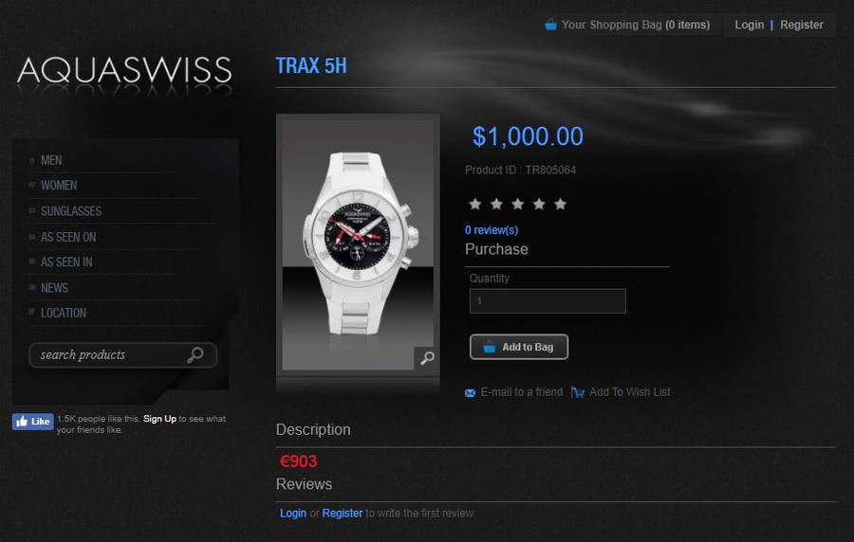Image resolution: width=854 pixels, height=542 pixels.
Task: Select the first rating star
Action: (475, 204)
